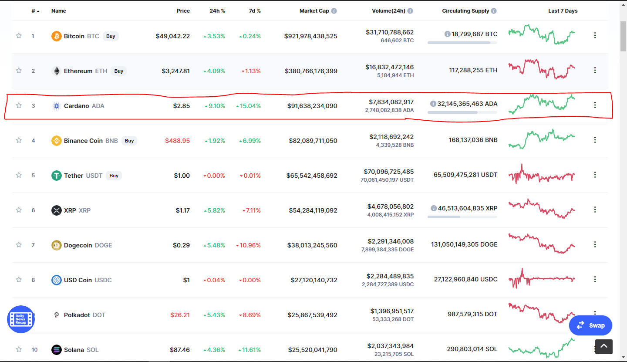The width and height of the screenshot is (627, 362).
Task: Open the three-dot menu for Ethereum
Action: [x=595, y=70]
